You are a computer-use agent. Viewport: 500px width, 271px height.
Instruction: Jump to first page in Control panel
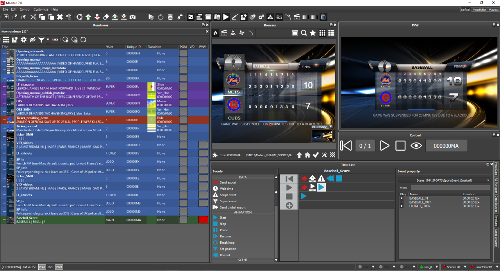click(346, 146)
